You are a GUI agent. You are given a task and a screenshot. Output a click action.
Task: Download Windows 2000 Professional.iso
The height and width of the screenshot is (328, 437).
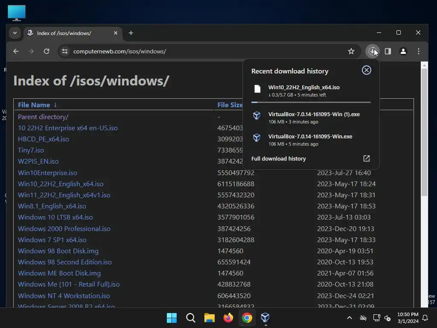coord(64,229)
